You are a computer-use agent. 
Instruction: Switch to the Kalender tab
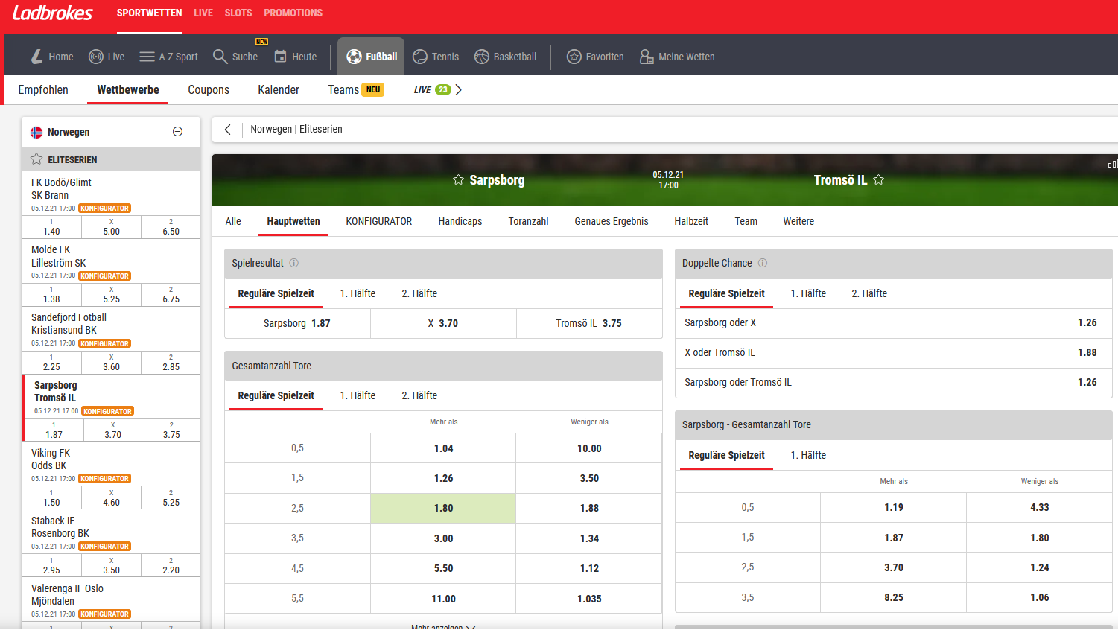[x=279, y=89]
